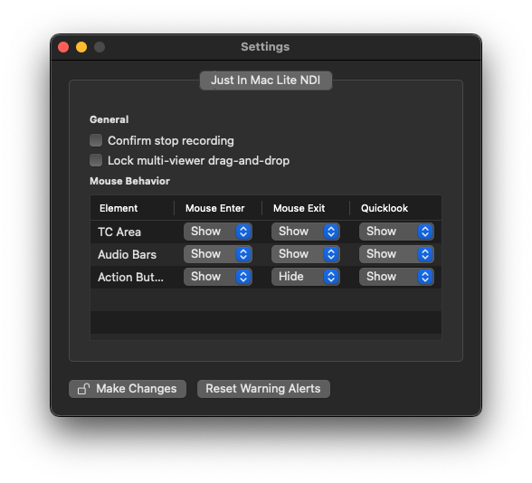Image resolution: width=532 pixels, height=483 pixels.
Task: Open Audio Bars Mouse Exit dropdown
Action: point(306,254)
